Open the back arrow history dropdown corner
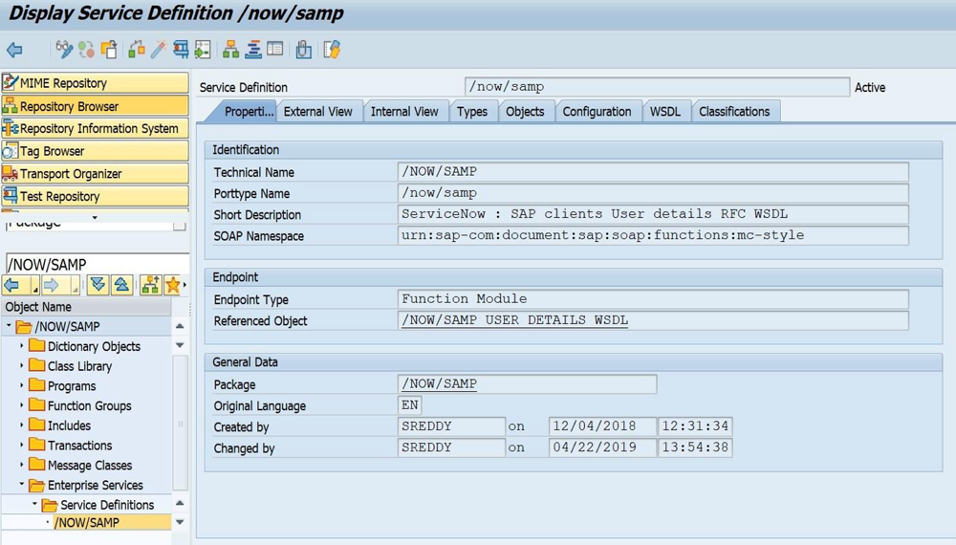 pyautogui.click(x=34, y=289)
